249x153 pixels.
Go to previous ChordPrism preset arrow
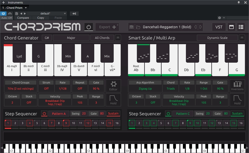195,27
